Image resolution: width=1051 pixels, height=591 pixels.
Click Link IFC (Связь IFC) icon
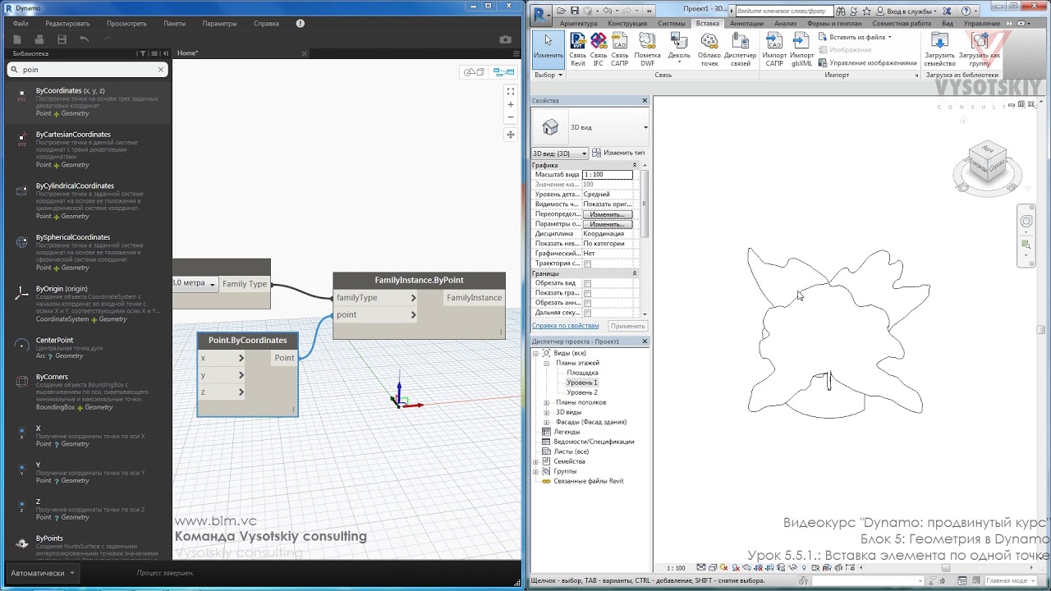(x=599, y=41)
